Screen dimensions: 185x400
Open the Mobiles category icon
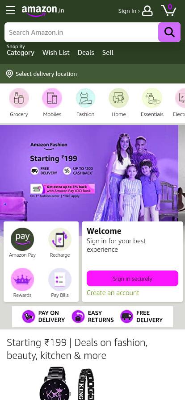(52, 98)
